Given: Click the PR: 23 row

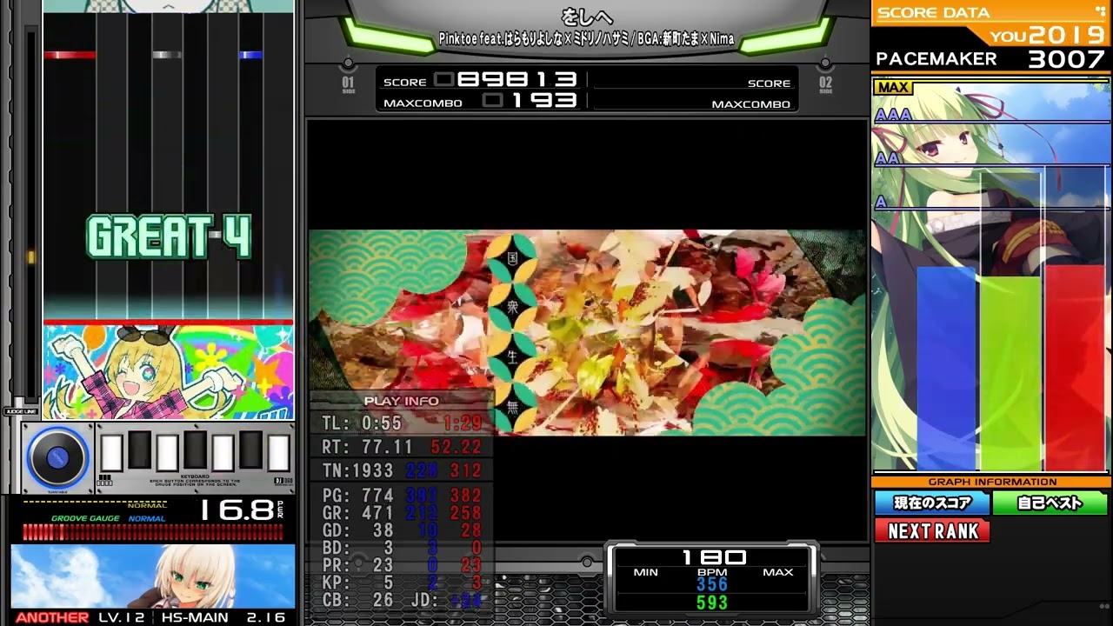Looking at the screenshot, I should (x=402, y=565).
